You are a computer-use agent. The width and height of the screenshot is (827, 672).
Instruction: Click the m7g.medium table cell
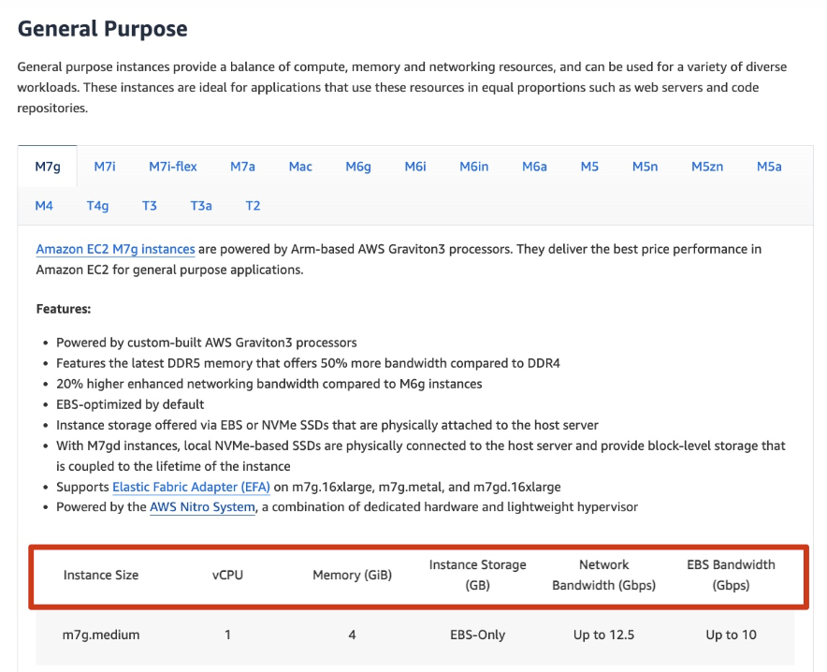click(x=101, y=635)
